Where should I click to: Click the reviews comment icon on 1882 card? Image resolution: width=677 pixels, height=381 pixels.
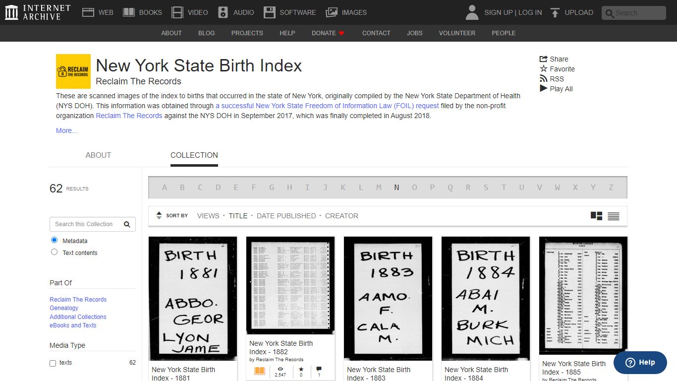pyautogui.click(x=319, y=369)
